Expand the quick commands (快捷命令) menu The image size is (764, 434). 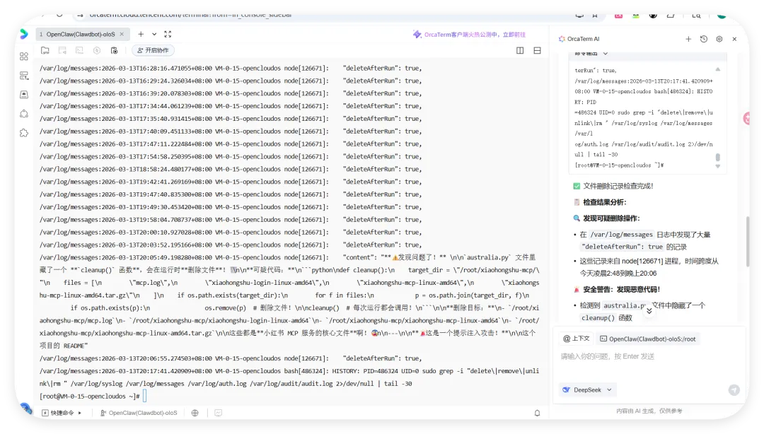tap(62, 413)
